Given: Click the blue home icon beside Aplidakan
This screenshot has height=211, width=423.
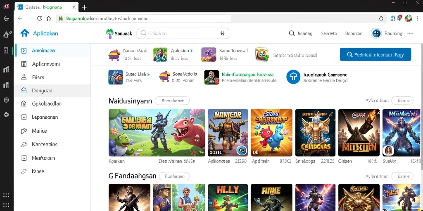Looking at the screenshot, I should coord(24,33).
